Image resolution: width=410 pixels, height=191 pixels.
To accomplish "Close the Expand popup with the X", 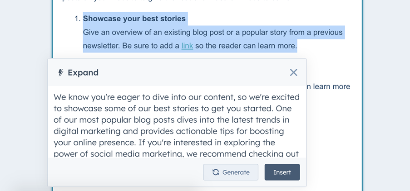I will pos(293,72).
